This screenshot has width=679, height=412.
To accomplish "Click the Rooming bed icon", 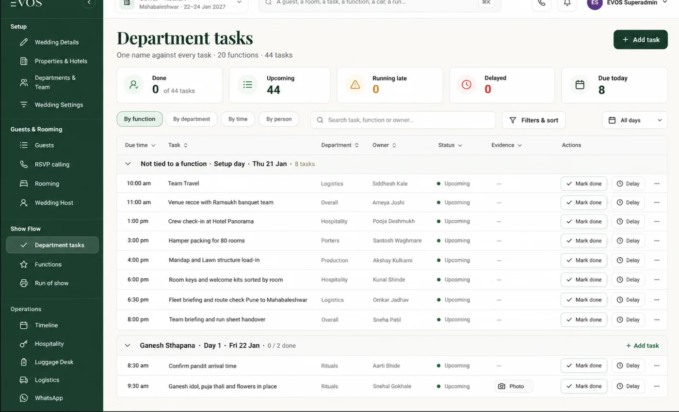I will tap(24, 183).
